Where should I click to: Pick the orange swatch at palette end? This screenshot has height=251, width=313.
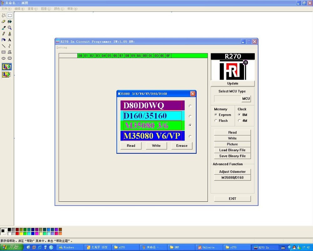pyautogui.click(x=60, y=233)
